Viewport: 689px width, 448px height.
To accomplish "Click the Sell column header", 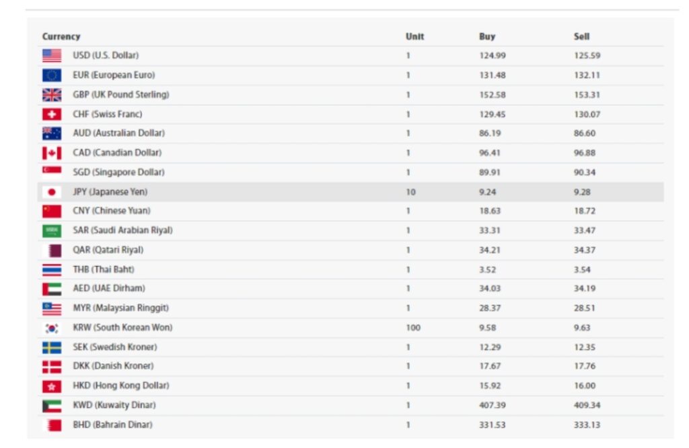I will (581, 36).
